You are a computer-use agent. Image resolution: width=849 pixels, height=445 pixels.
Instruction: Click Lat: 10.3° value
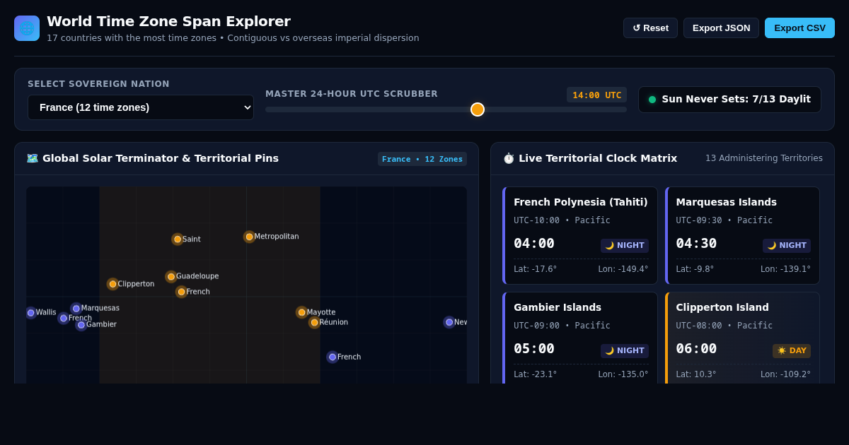pyautogui.click(x=696, y=374)
